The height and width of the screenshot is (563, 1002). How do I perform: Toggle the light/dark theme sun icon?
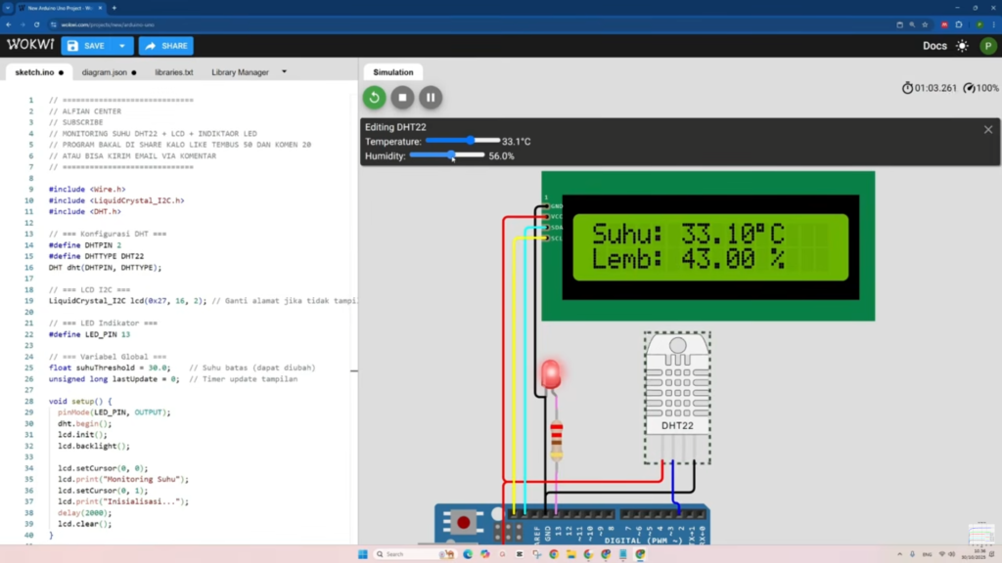[x=962, y=46]
